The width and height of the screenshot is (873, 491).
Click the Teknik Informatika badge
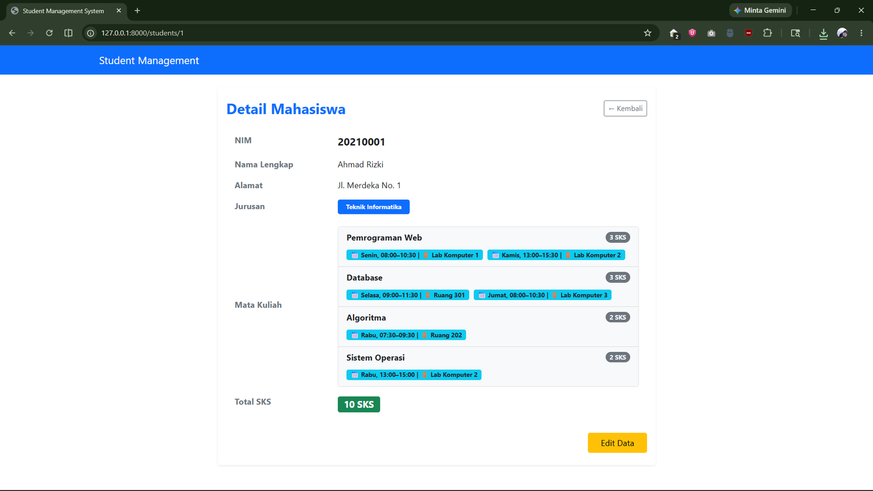(374, 207)
